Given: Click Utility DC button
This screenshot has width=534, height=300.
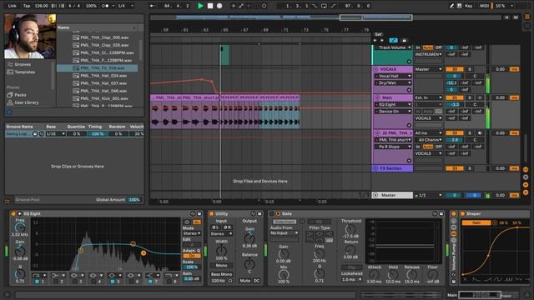Looking at the screenshot, I should (256, 281).
